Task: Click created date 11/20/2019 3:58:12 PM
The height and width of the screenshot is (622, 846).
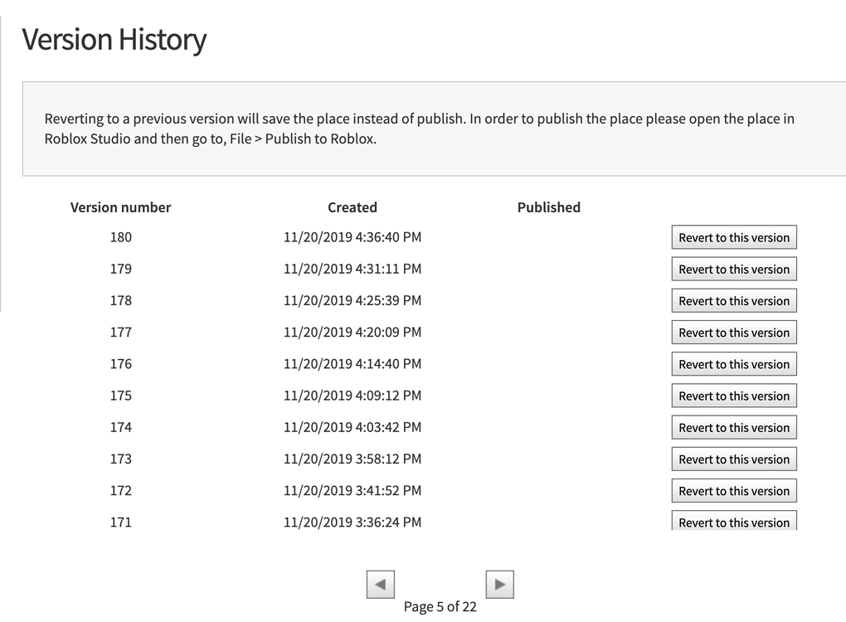Action: click(352, 459)
